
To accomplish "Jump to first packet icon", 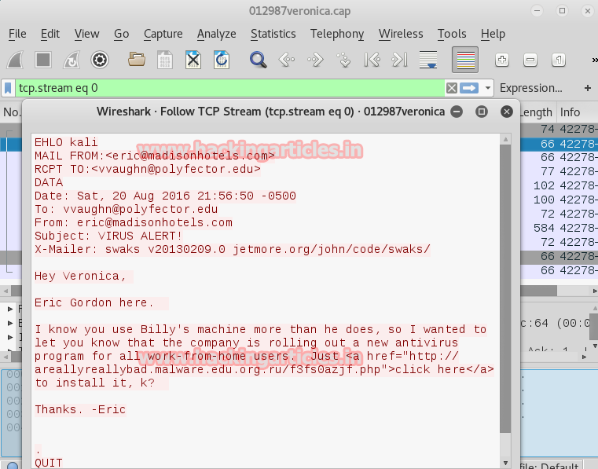I will (x=372, y=60).
